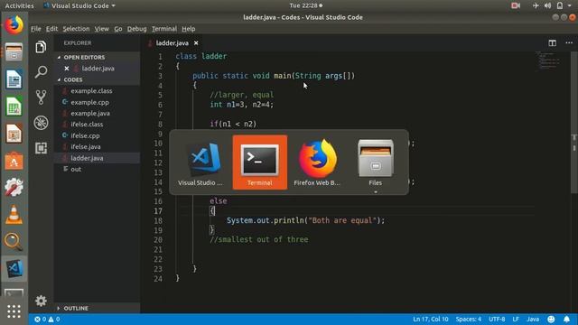Open the File menu

pos(36,29)
